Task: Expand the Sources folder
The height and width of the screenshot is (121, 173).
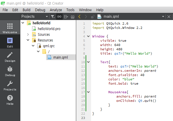Action: point(28,35)
